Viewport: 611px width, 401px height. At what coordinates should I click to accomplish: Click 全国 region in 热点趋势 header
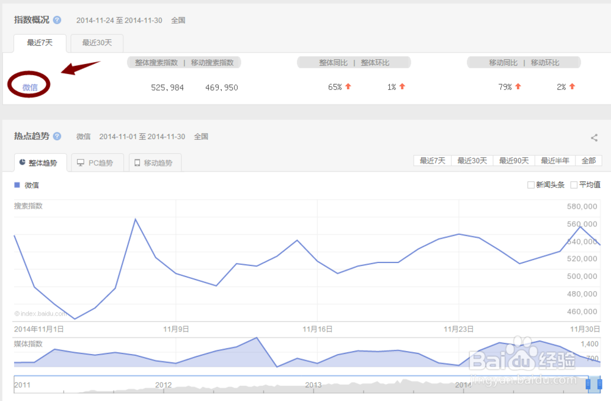201,137
